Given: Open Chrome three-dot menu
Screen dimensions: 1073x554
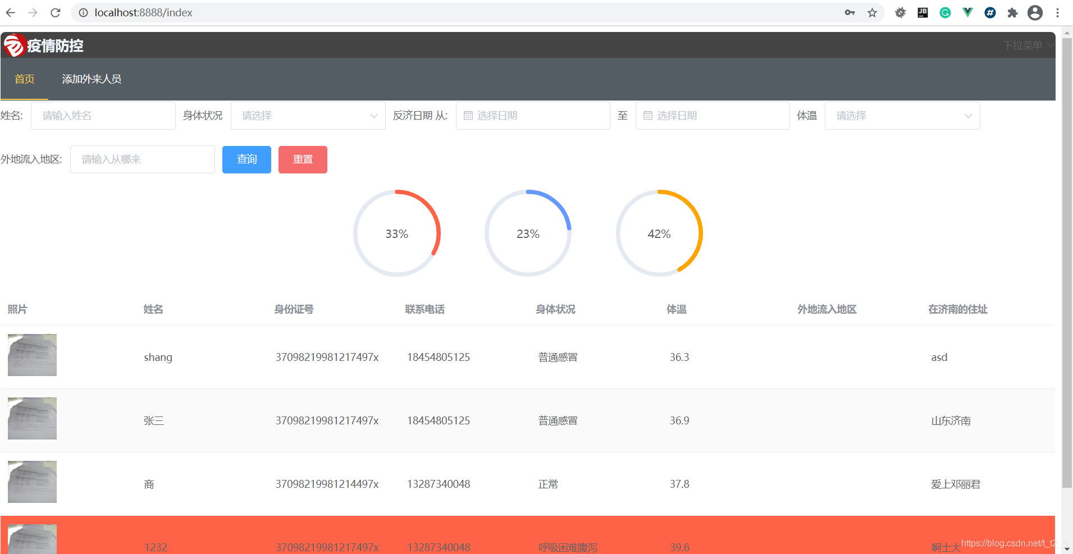Looking at the screenshot, I should [1057, 12].
